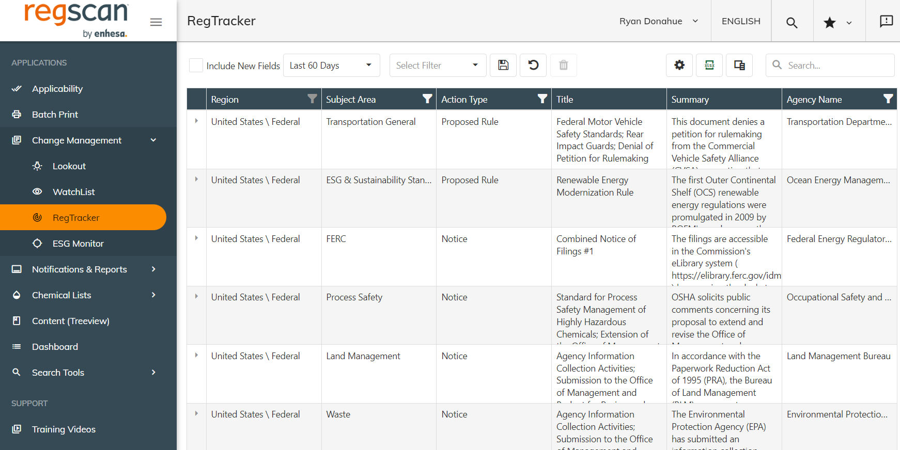Toggle the Agency Name column filter
This screenshot has width=900, height=450.
(x=888, y=99)
